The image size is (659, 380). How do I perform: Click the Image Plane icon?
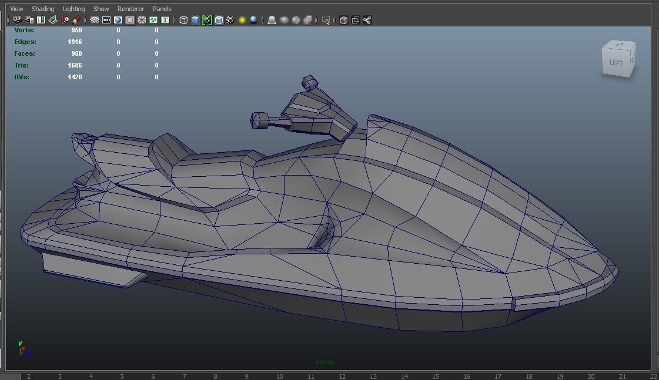pos(53,20)
